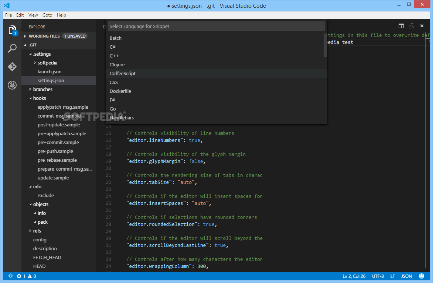
Task: Open post-update.sample file
Action: click(58, 125)
